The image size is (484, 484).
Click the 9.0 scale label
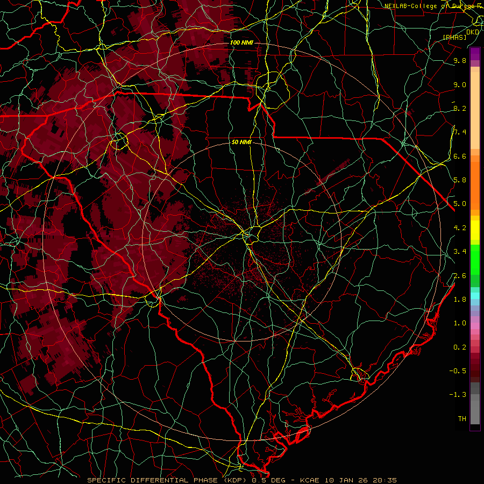click(460, 84)
